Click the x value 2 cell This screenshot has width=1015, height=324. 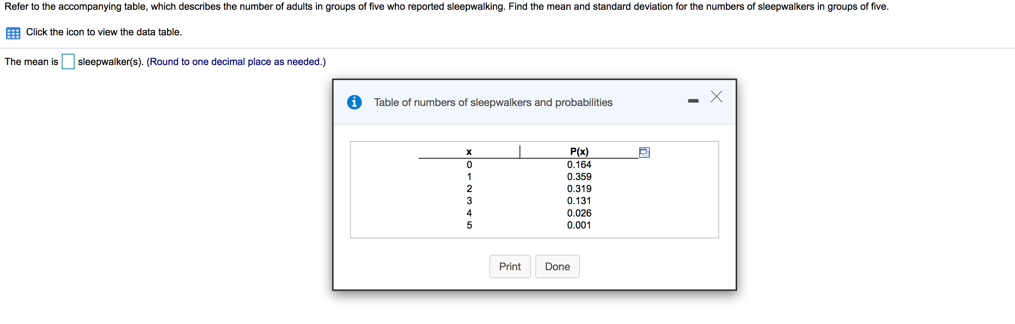(x=469, y=189)
